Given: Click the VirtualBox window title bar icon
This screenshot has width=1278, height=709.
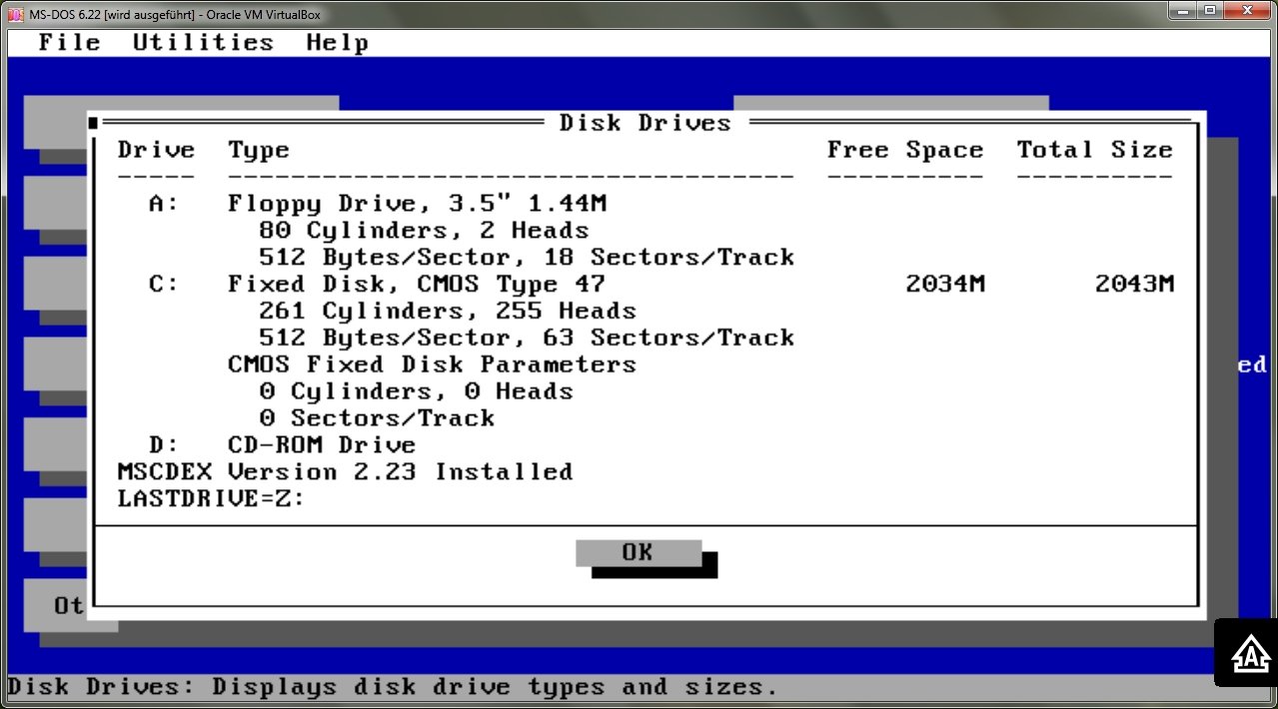Looking at the screenshot, I should click(15, 15).
